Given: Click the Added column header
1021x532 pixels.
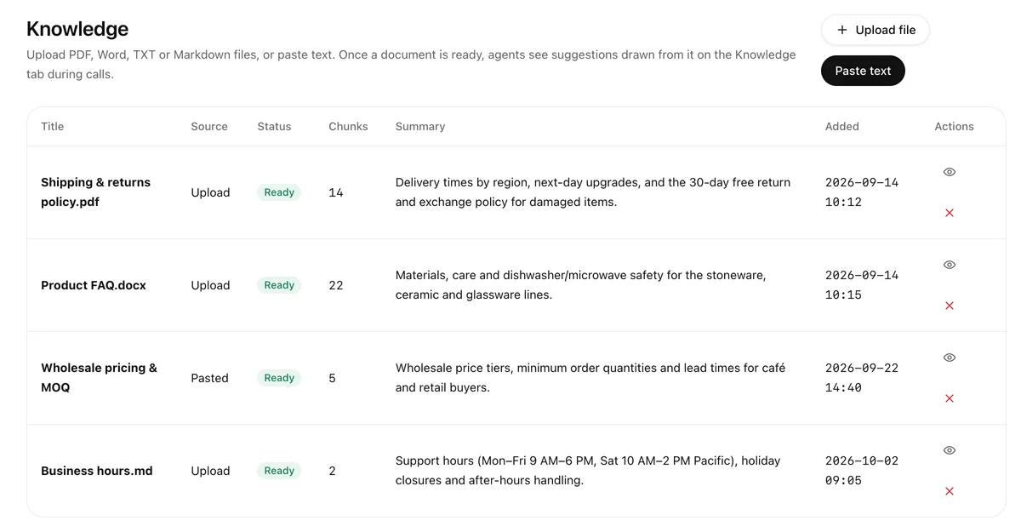Looking at the screenshot, I should pos(842,126).
